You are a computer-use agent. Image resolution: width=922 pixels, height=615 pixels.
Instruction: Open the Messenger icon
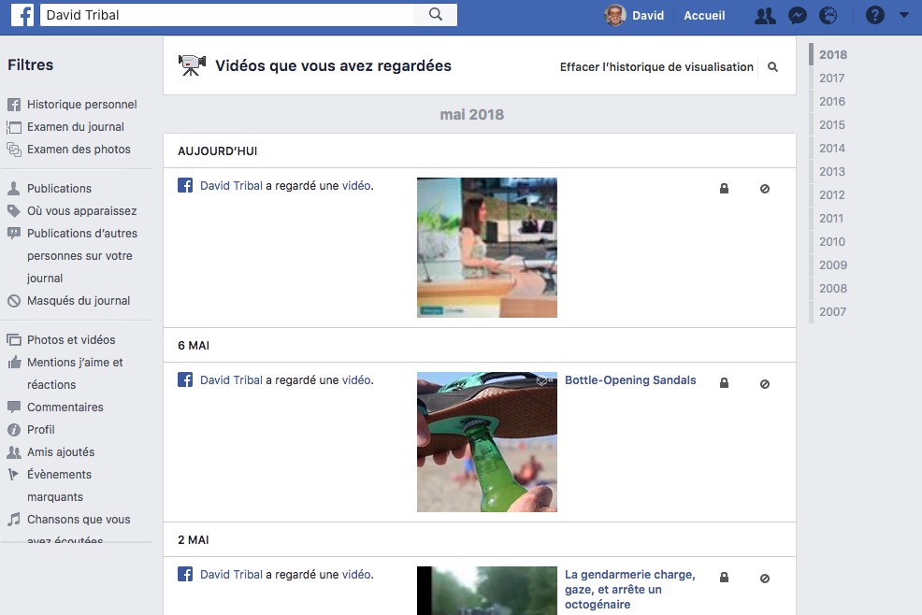tap(798, 15)
